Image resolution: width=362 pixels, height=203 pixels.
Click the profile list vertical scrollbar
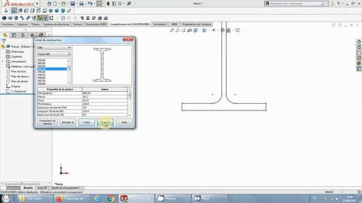[x=68, y=72]
